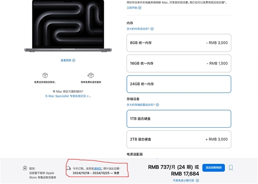
Task: Click the easy returns open-box icon
Action: click(x=90, y=75)
